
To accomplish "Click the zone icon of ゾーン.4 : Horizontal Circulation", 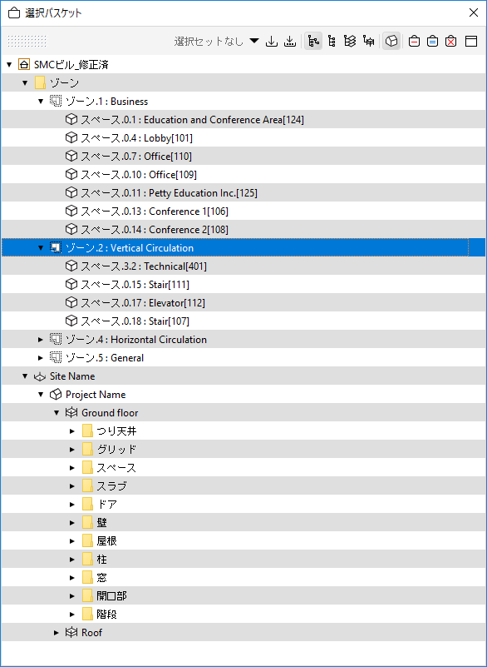I will (56, 339).
